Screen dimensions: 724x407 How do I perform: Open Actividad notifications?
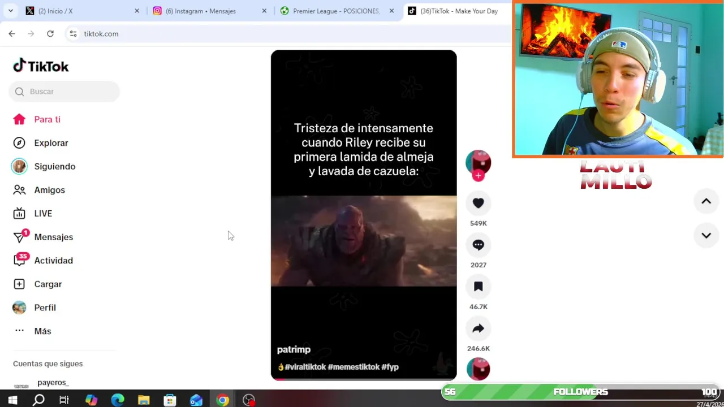tap(53, 261)
